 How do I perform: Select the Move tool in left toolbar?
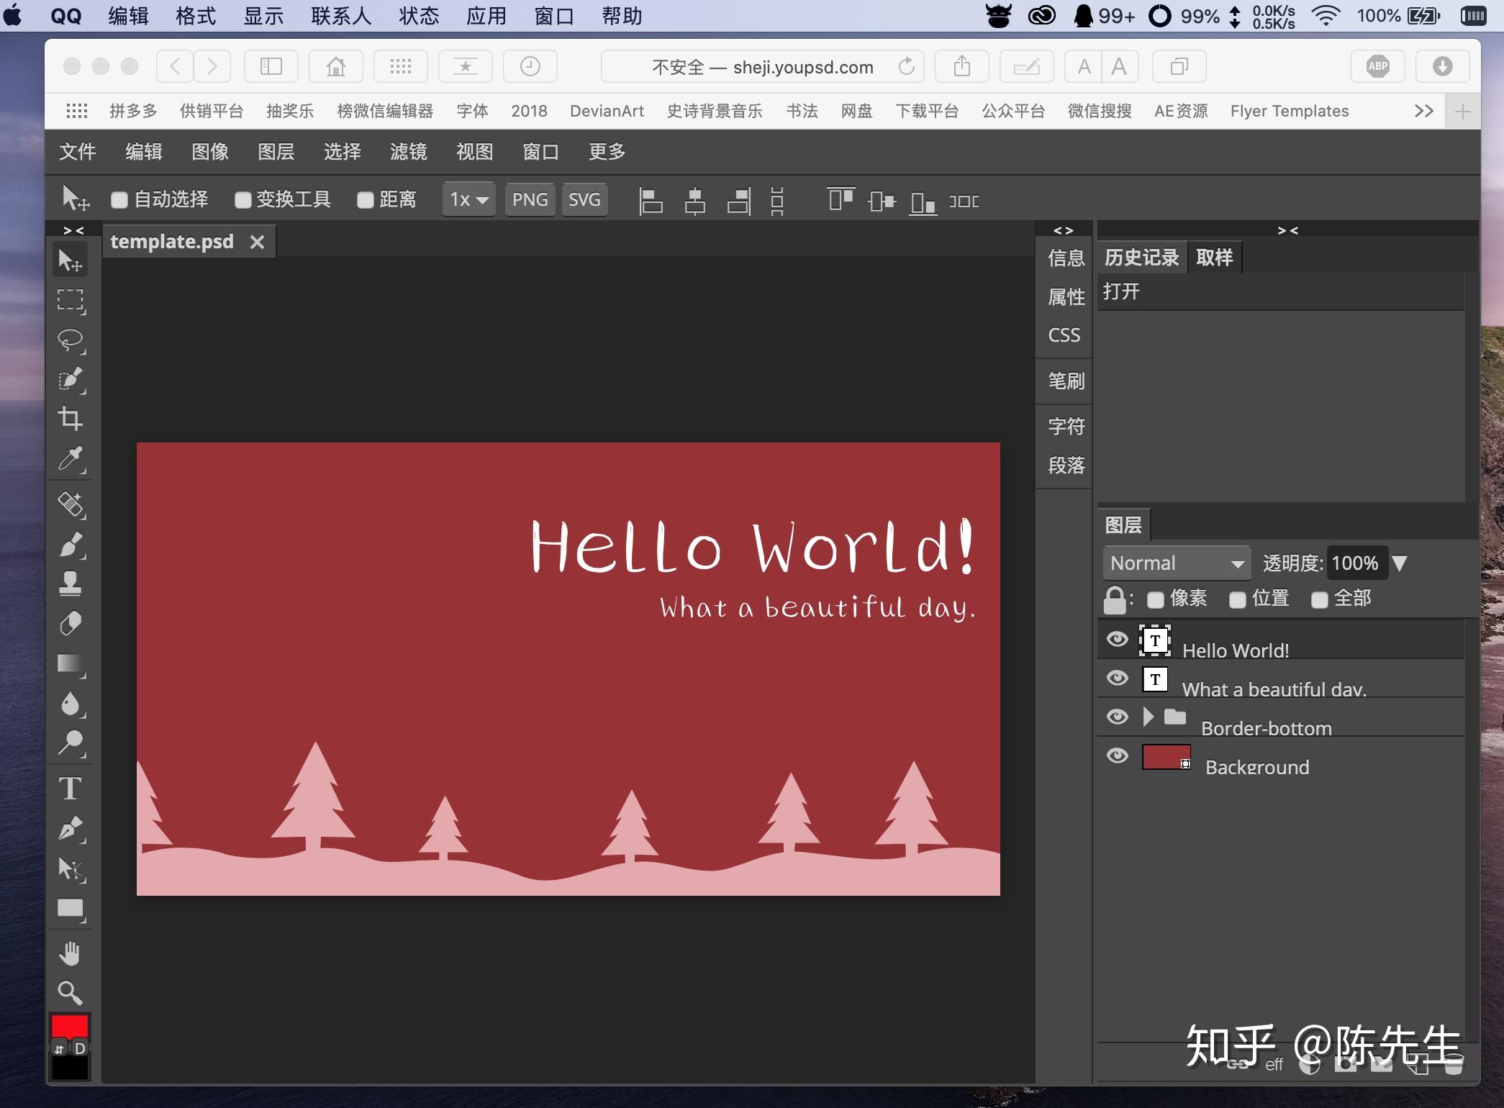pos(71,260)
